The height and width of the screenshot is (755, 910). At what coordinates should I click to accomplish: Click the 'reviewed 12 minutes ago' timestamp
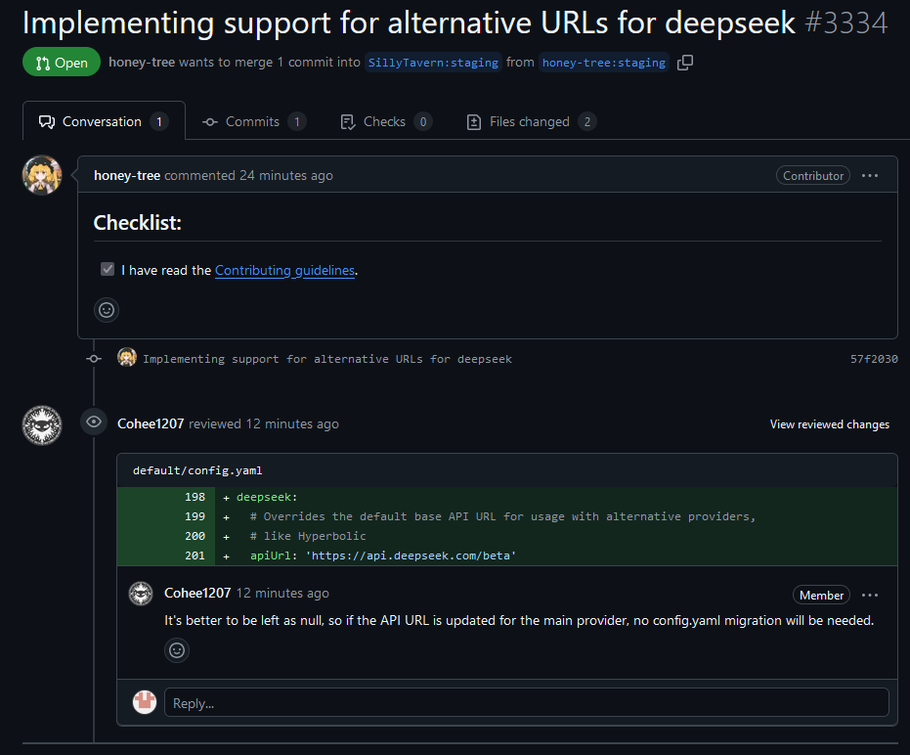(264, 424)
